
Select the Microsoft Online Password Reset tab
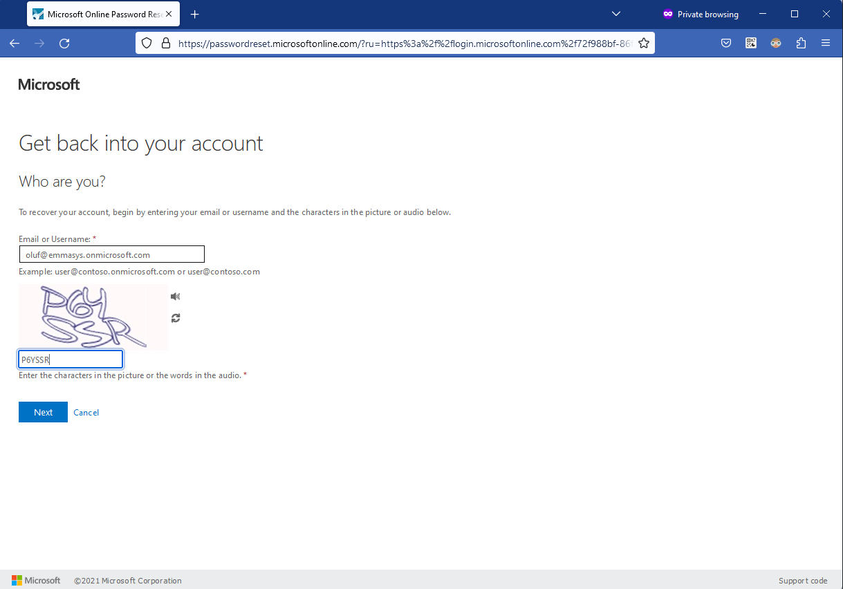pos(97,13)
